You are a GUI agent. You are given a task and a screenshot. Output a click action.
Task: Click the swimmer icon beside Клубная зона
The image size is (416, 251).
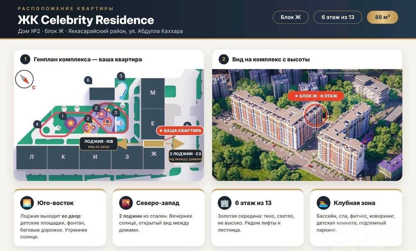coord(323,203)
